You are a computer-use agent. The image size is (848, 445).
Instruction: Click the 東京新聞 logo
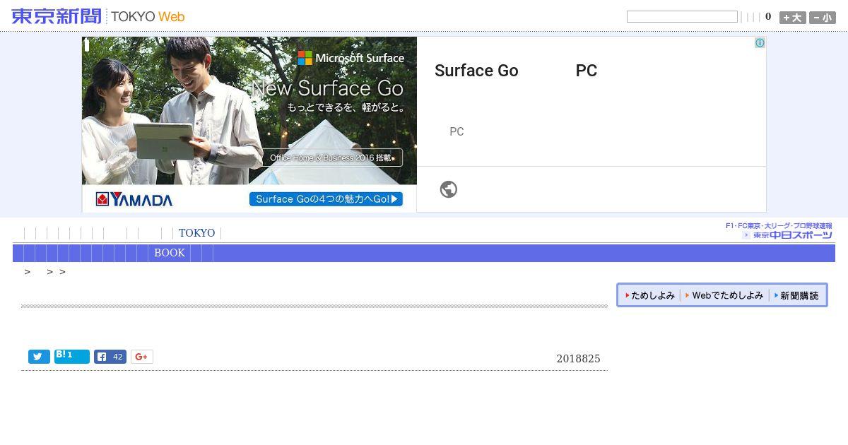click(x=57, y=16)
